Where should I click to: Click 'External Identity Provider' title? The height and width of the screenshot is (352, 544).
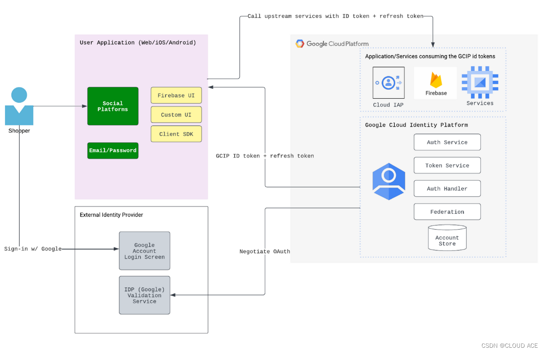click(111, 215)
